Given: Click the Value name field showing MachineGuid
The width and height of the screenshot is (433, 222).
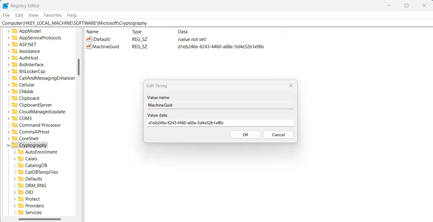Looking at the screenshot, I should coord(220,105).
